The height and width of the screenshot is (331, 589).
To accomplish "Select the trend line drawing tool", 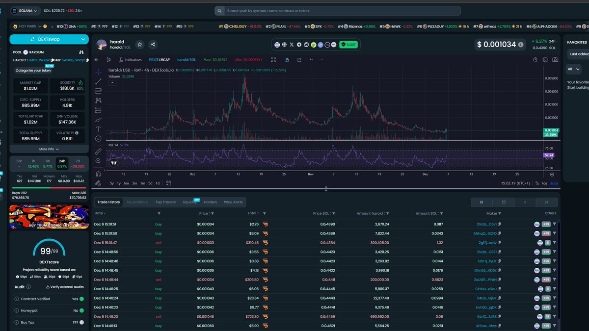I will pyautogui.click(x=98, y=81).
